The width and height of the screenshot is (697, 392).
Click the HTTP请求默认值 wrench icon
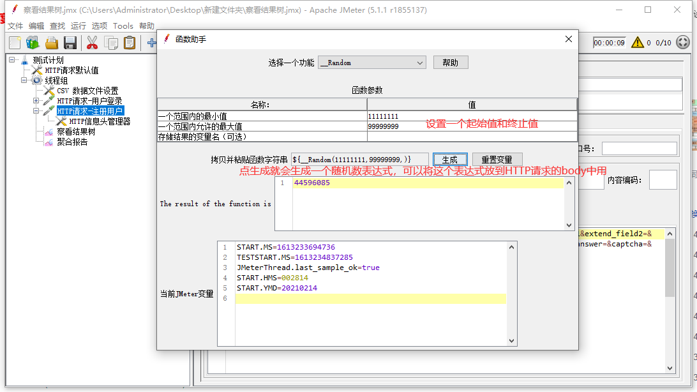point(37,70)
